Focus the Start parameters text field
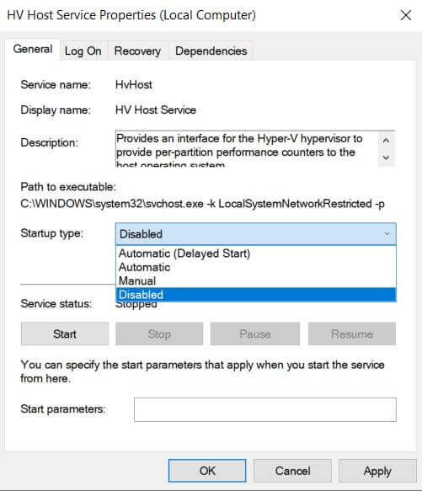This screenshot has width=422, height=491. [x=265, y=409]
